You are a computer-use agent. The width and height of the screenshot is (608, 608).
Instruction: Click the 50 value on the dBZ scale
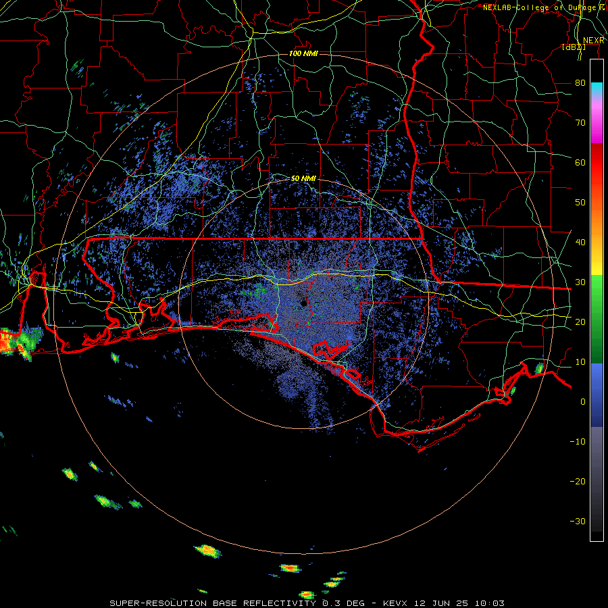click(x=580, y=203)
